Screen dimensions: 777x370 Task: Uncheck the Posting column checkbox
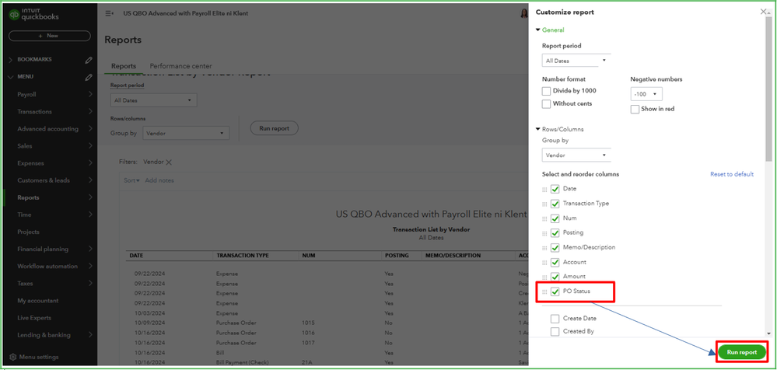click(555, 232)
